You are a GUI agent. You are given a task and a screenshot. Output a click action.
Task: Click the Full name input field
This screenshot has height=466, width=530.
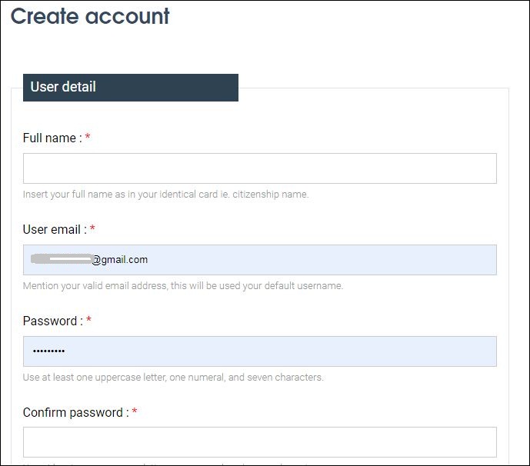pos(259,168)
